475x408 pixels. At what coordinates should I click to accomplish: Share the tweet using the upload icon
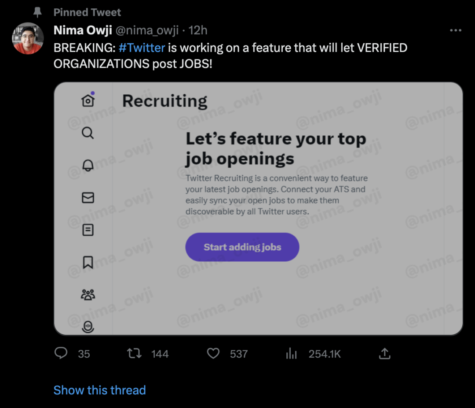(385, 353)
